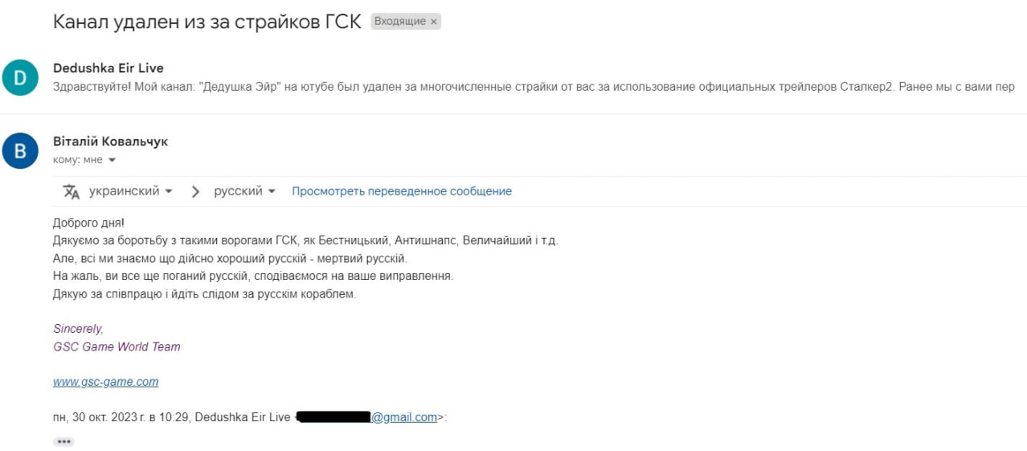Remove the "Входящие" label with its x

point(434,22)
